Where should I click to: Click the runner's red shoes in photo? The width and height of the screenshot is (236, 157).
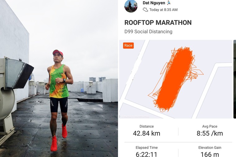[x=59, y=138]
